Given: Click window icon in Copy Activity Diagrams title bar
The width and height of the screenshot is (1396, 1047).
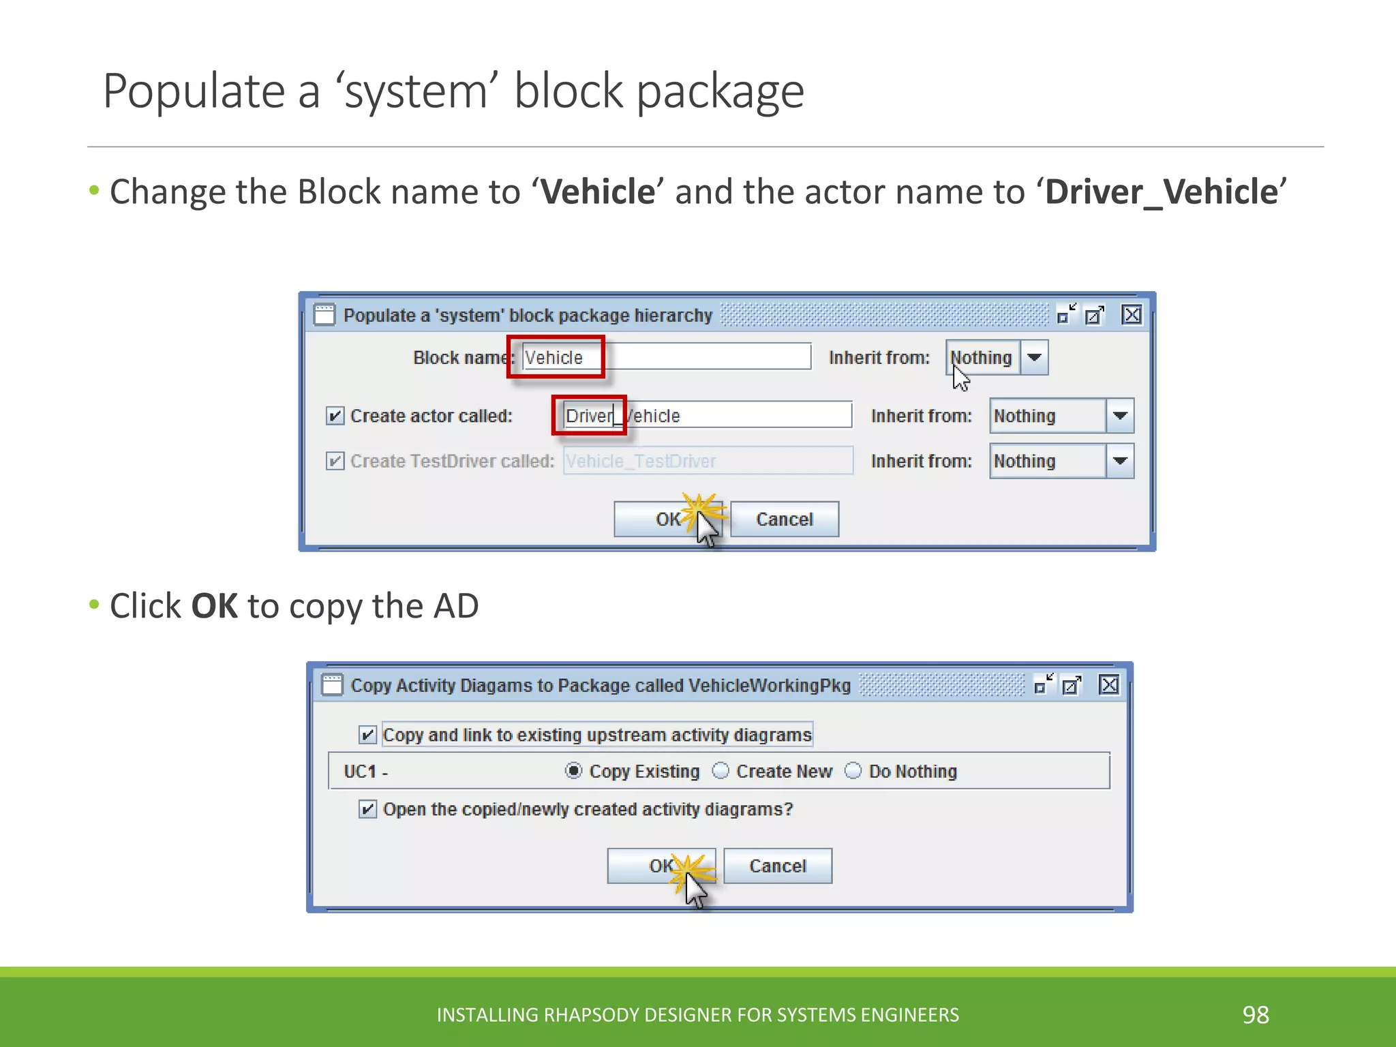Looking at the screenshot, I should point(332,685).
